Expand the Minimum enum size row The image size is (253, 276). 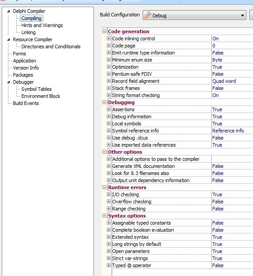[x=109, y=60]
